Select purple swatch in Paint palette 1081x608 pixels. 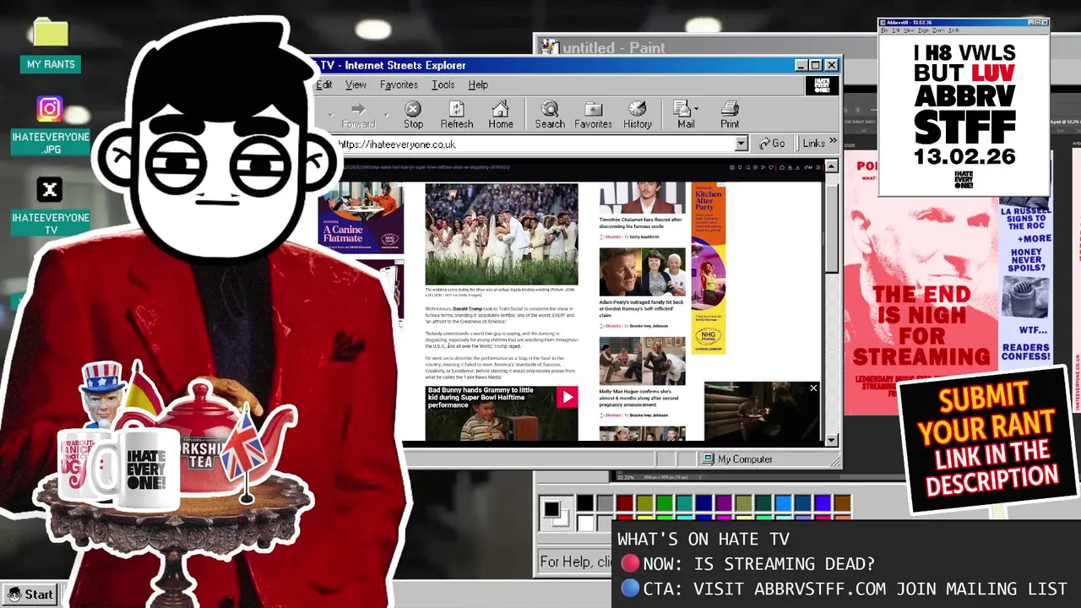724,503
